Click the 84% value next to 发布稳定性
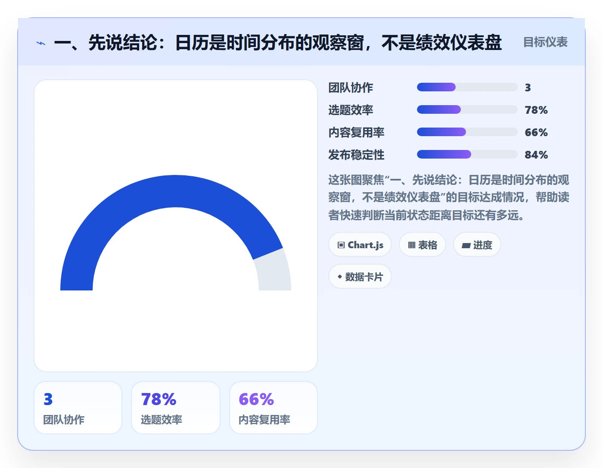Screen dimensions: 603x468 coord(536,155)
